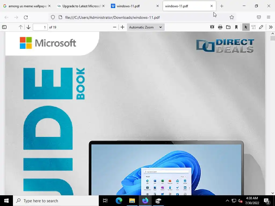Click the file page info icon
Screen dimensions: 275x206
coord(60,17)
